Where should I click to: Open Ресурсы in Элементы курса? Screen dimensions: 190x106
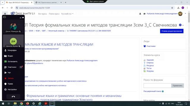(150, 65)
